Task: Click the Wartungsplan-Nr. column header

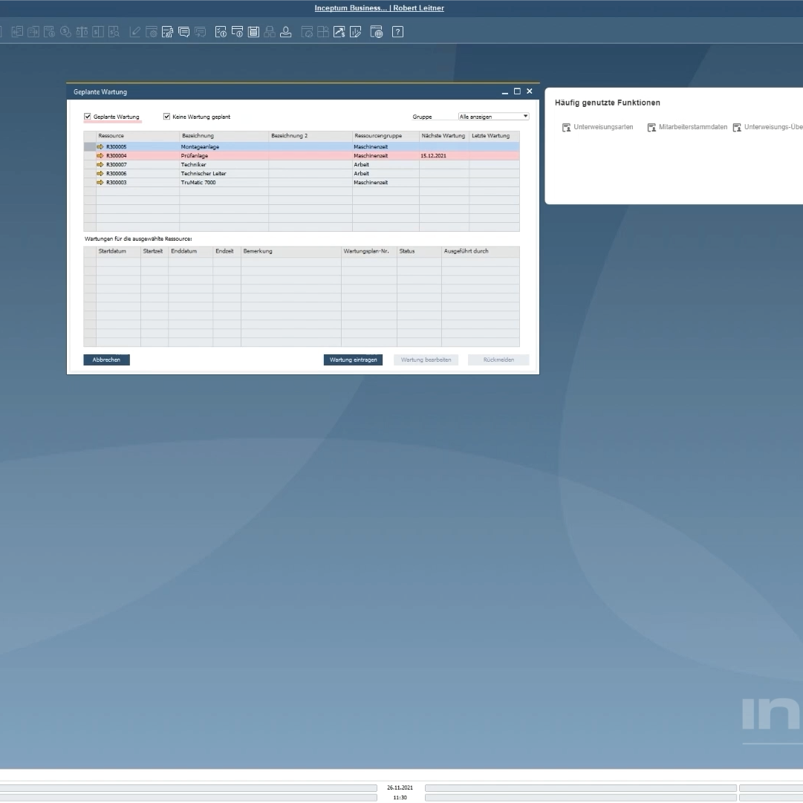Action: [368, 251]
